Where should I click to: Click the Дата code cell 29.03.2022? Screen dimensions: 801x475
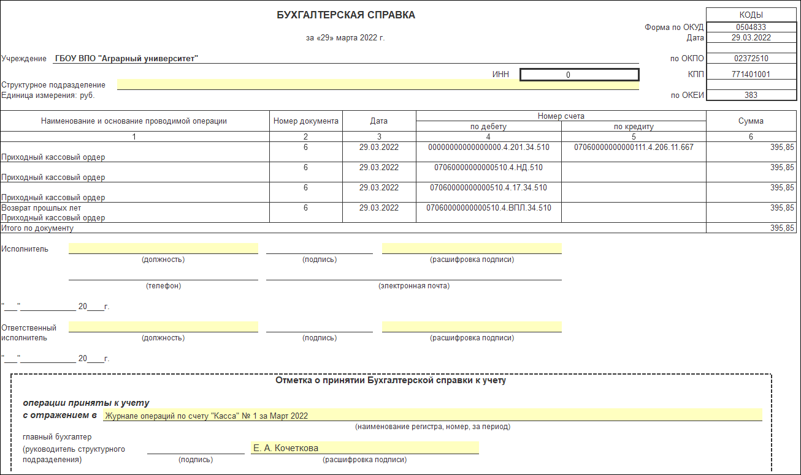(x=751, y=37)
